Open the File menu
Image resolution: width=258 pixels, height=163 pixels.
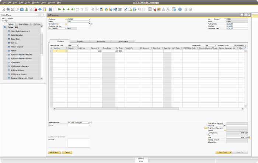[4, 3]
